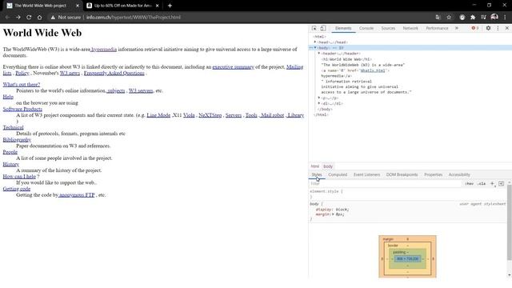Viewport: 512px width, 288px height.
Task: Click the h1 World Wide Web node
Action: point(346,59)
